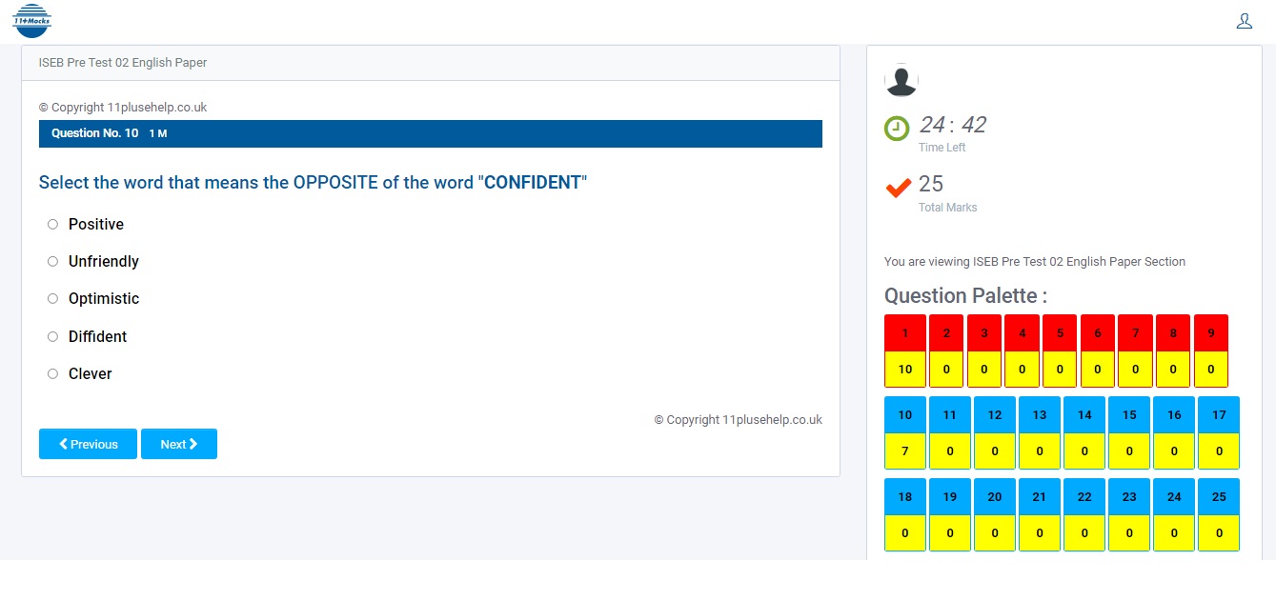The height and width of the screenshot is (601, 1276).
Task: Choose the 'Unfriendly' answer option
Action: 53,262
